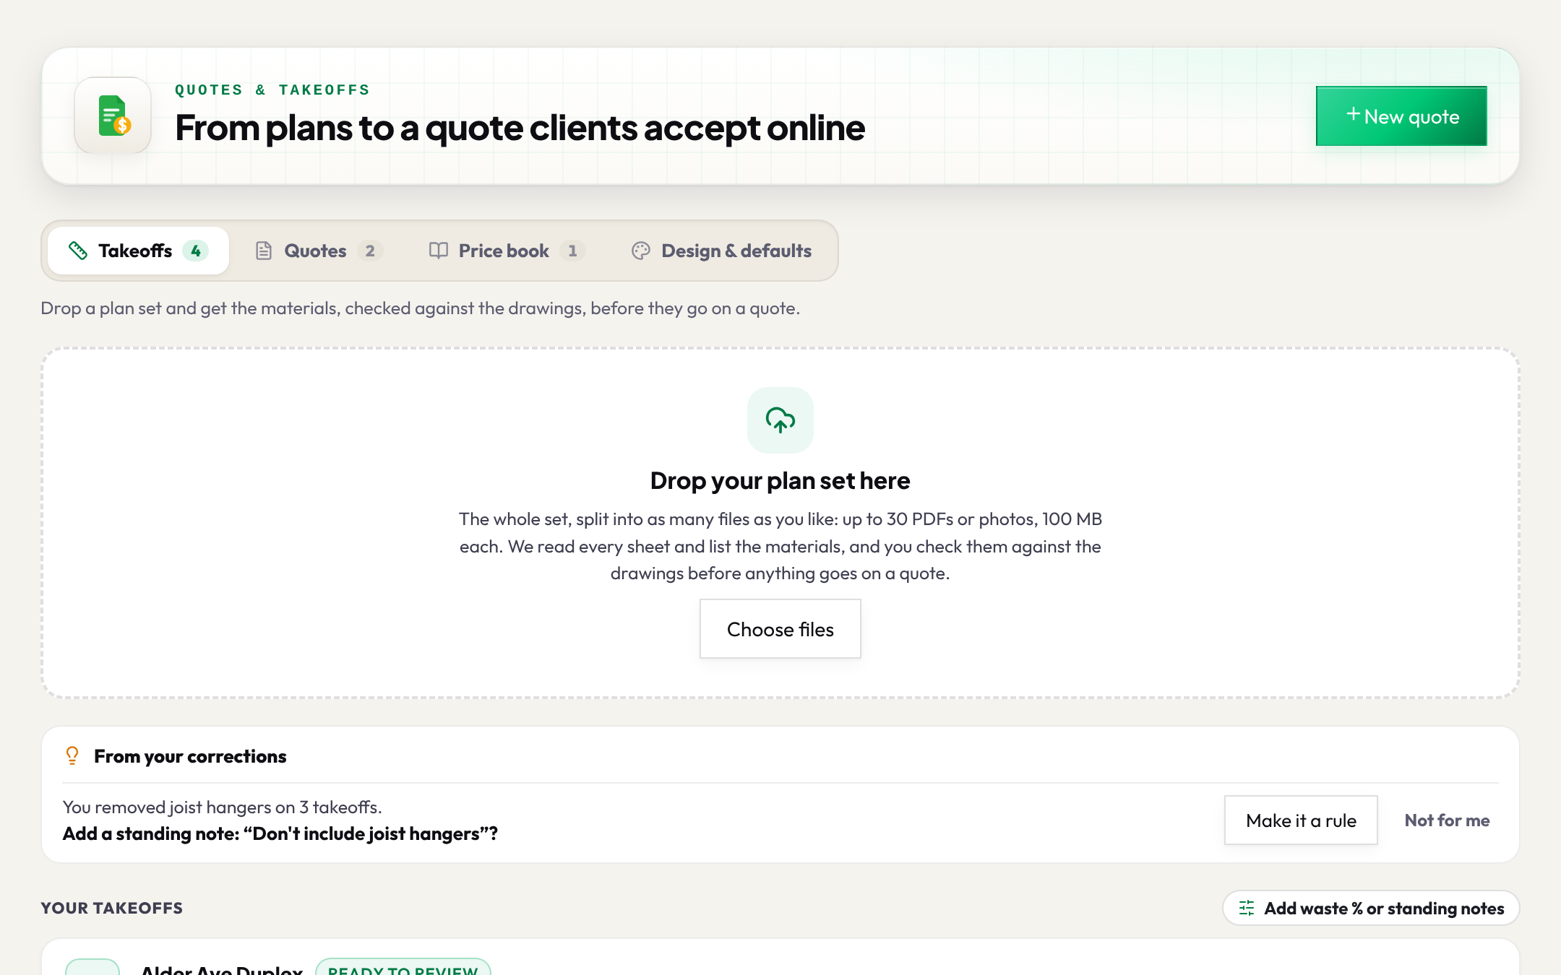This screenshot has width=1561, height=975.
Task: Switch to the Quotes tab
Action: coord(319,251)
